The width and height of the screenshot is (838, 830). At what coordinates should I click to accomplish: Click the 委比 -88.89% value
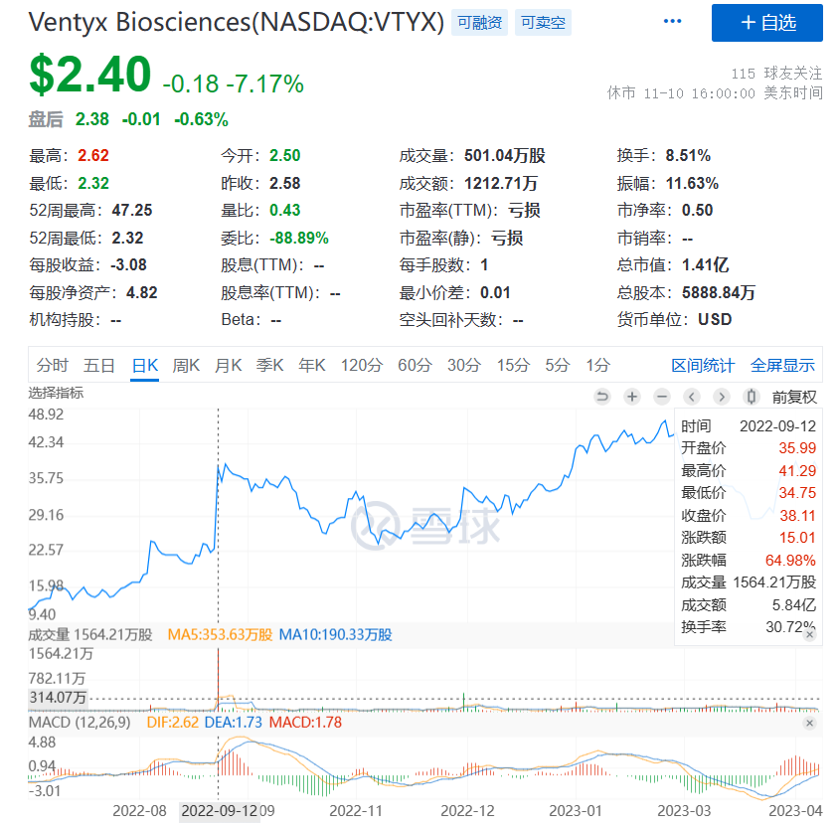click(299, 238)
